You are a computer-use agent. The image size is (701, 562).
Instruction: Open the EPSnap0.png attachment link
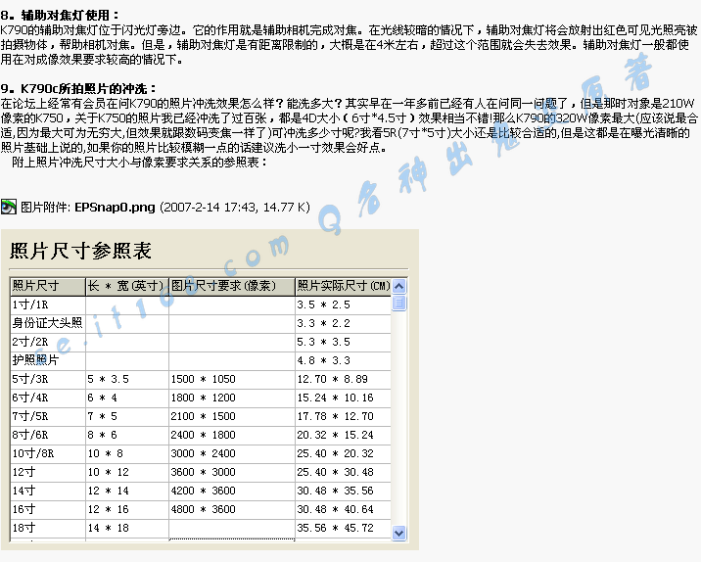pyautogui.click(x=115, y=208)
